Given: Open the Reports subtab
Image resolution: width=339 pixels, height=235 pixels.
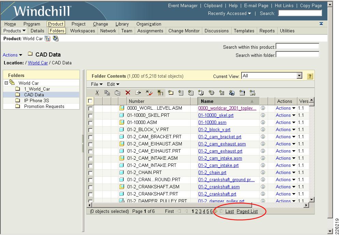Looking at the screenshot, I should pyautogui.click(x=267, y=31).
